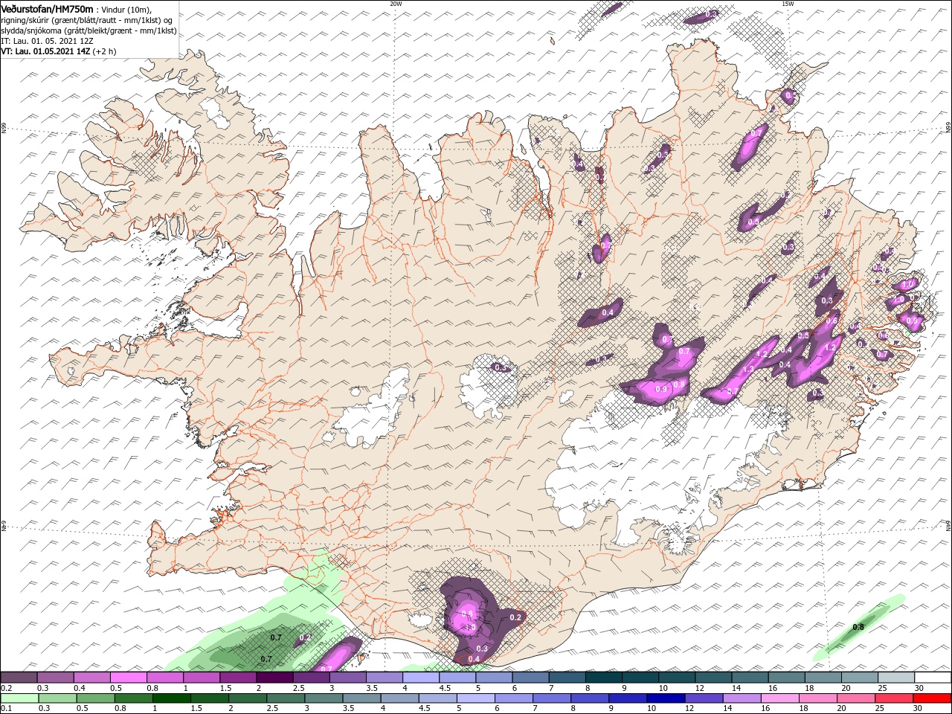The height and width of the screenshot is (714, 952).
Task: Click the 20W longitude label
Action: pyautogui.click(x=396, y=4)
